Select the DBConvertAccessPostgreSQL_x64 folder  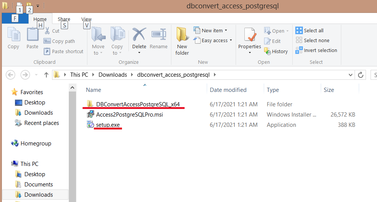point(138,104)
